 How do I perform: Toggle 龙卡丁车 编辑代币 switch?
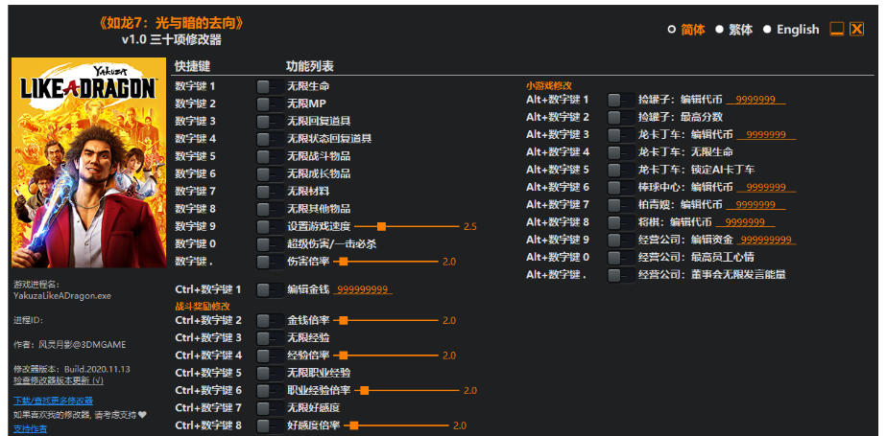click(x=620, y=135)
